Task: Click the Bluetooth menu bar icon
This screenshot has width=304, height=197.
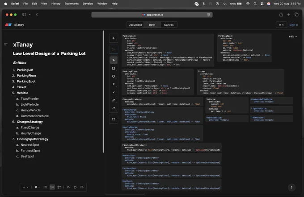Action: [203, 4]
